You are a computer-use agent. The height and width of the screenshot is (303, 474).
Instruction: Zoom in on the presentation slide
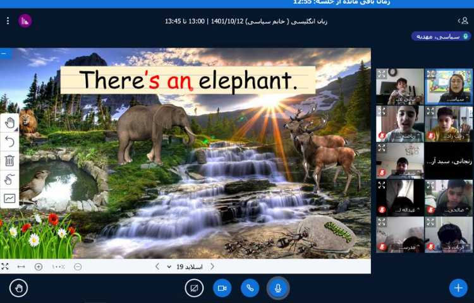[39, 266]
